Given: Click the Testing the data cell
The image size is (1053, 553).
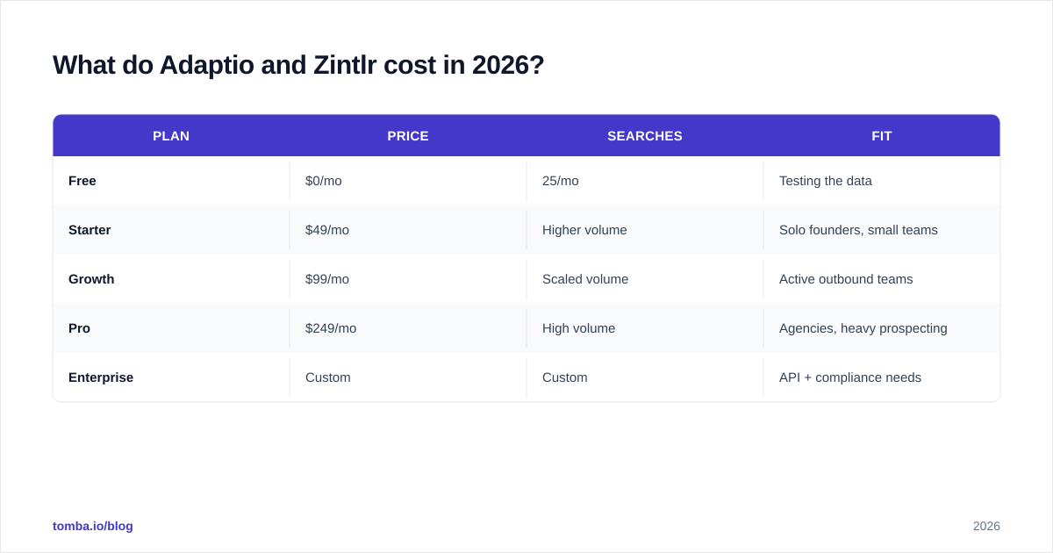Looking at the screenshot, I should tap(882, 181).
